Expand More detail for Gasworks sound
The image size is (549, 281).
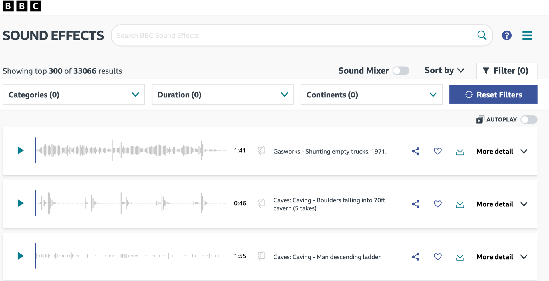click(x=502, y=151)
